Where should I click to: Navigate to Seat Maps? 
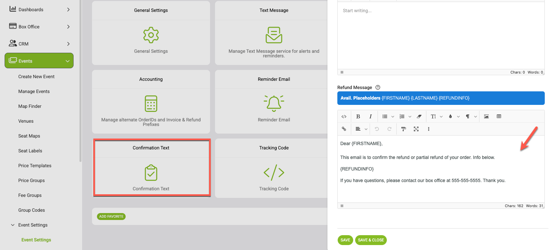click(29, 136)
